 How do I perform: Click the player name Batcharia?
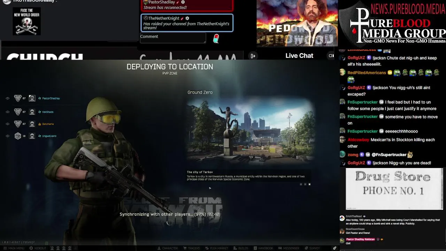pos(48,124)
